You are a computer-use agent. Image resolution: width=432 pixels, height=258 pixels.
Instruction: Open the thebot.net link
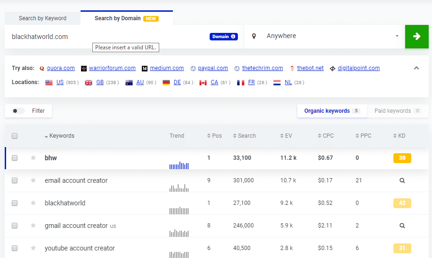310,68
